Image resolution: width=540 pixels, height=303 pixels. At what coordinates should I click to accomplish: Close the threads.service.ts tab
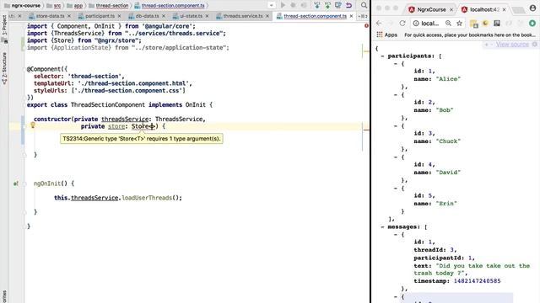(267, 16)
